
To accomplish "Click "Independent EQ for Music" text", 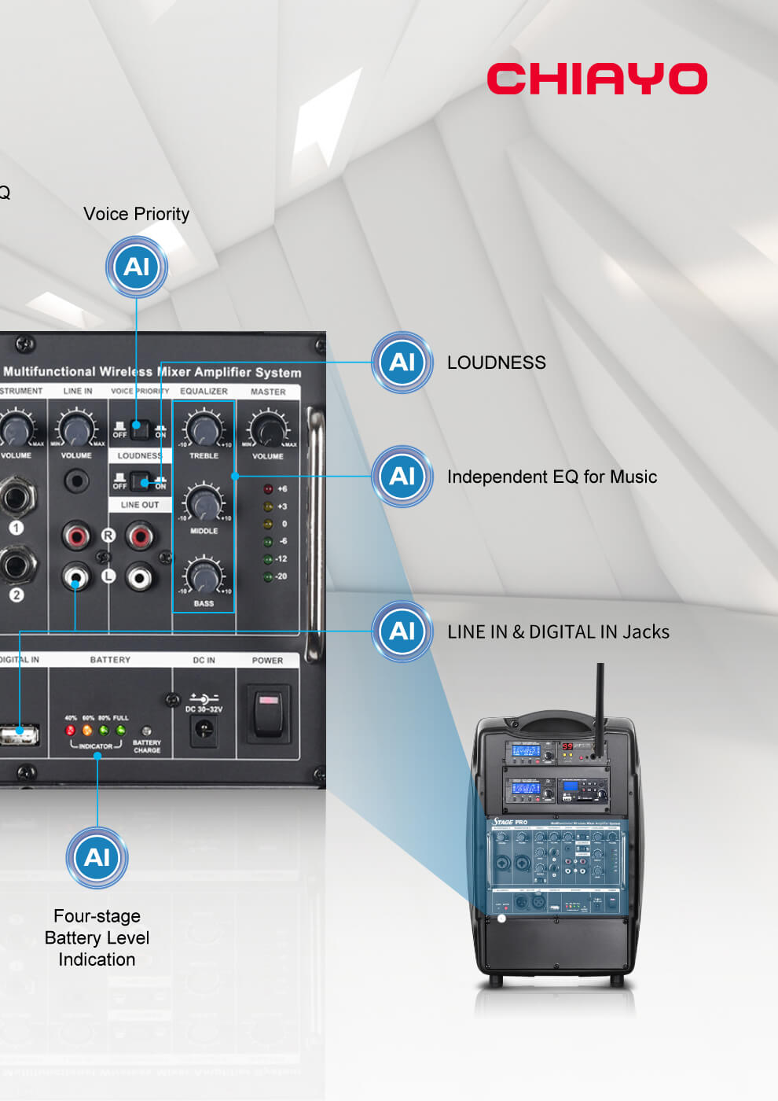I will (x=552, y=477).
